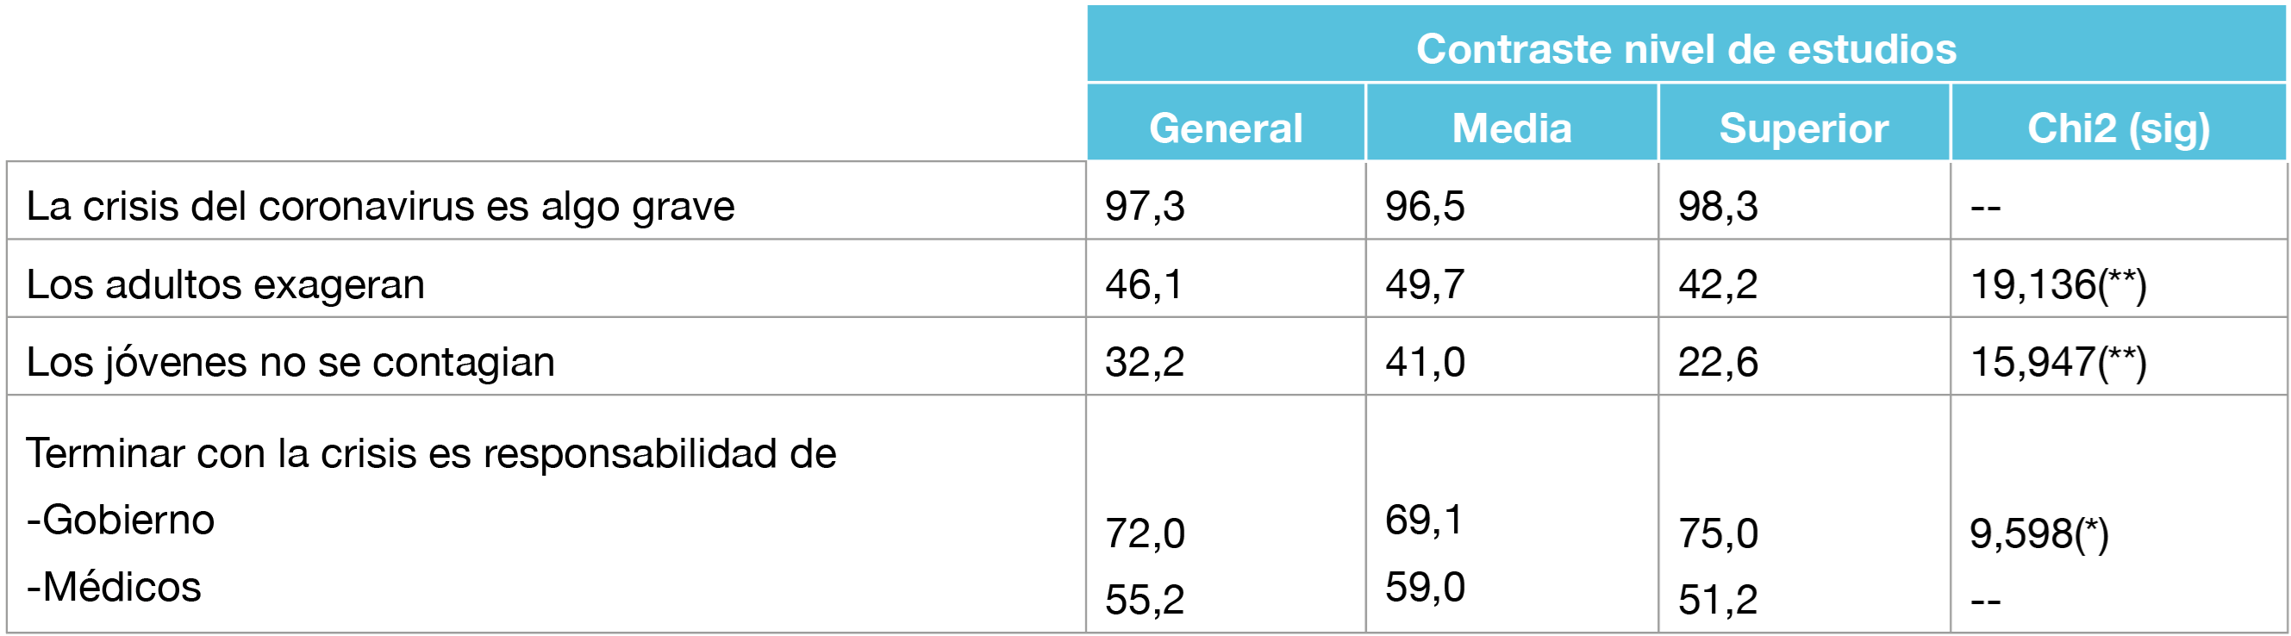Click the Media value 49,7
The image size is (2291, 636).
tap(1425, 284)
